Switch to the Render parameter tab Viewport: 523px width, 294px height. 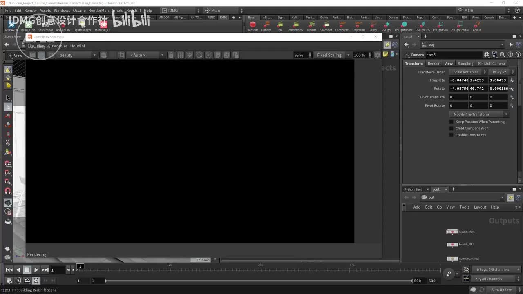(434, 63)
